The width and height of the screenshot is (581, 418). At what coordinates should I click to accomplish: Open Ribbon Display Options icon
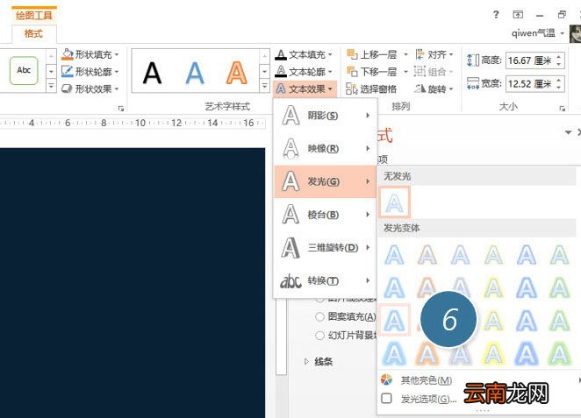(518, 14)
